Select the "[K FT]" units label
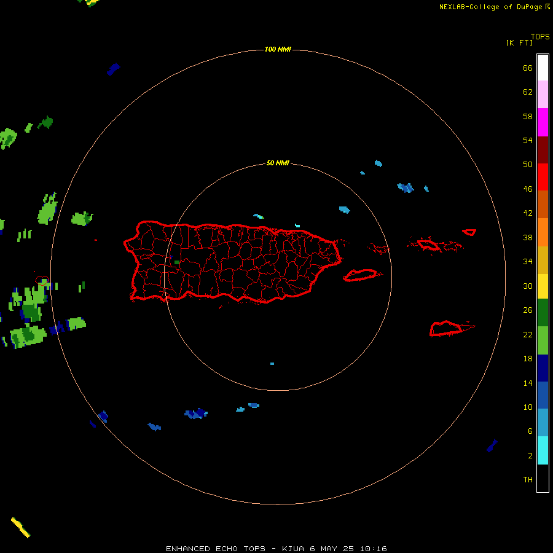Image resolution: width=553 pixels, height=553 pixels. click(519, 42)
